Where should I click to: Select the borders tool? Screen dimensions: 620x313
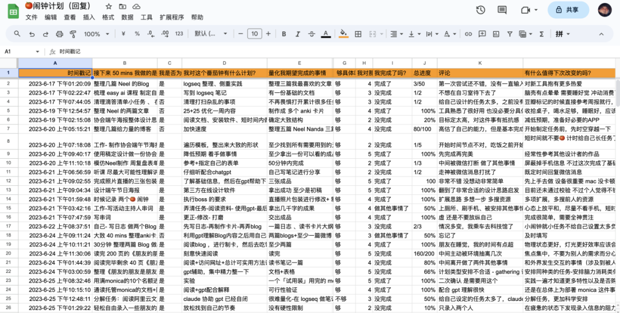tap(358, 34)
